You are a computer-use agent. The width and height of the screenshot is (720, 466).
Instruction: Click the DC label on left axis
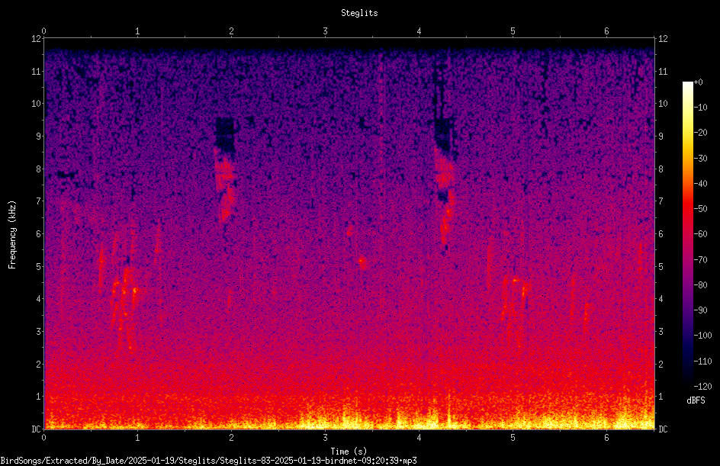37,429
